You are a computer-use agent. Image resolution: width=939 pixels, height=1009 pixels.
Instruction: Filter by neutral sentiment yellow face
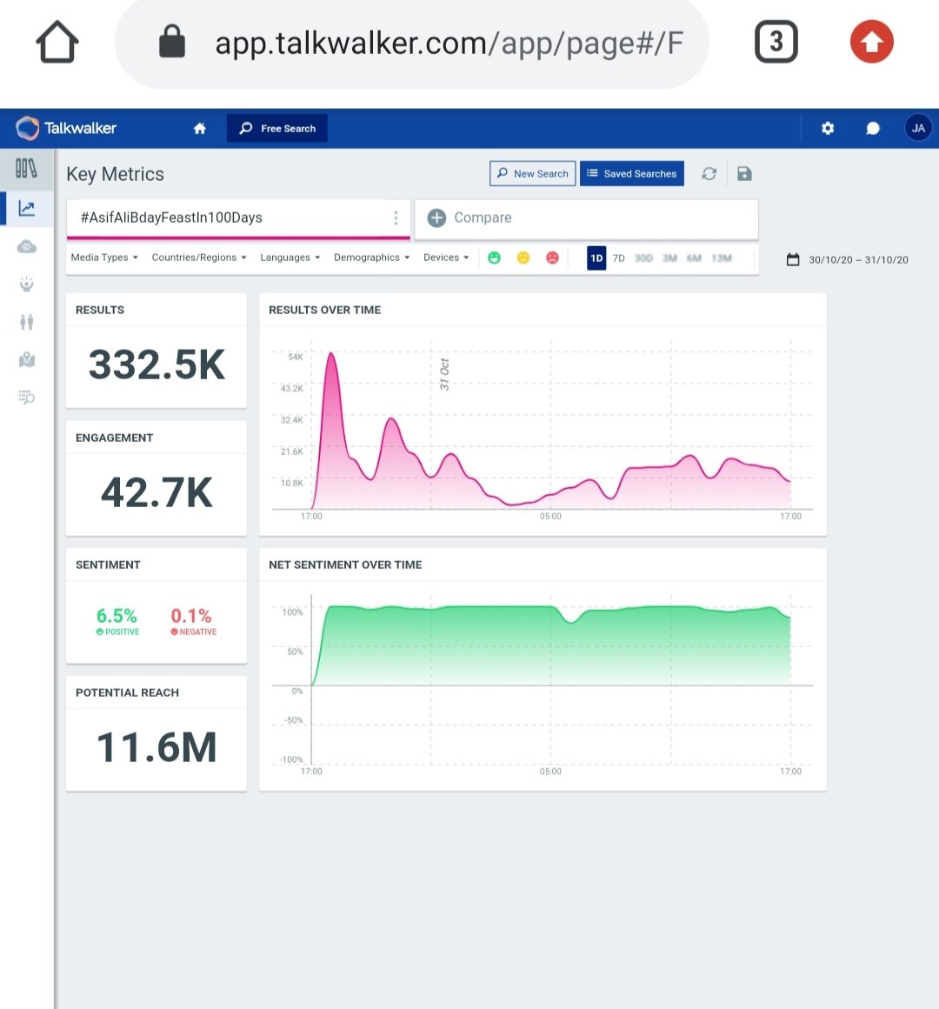click(x=523, y=258)
